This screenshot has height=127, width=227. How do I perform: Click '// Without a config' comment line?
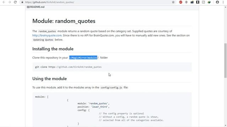pyautogui.click(x=128, y=117)
